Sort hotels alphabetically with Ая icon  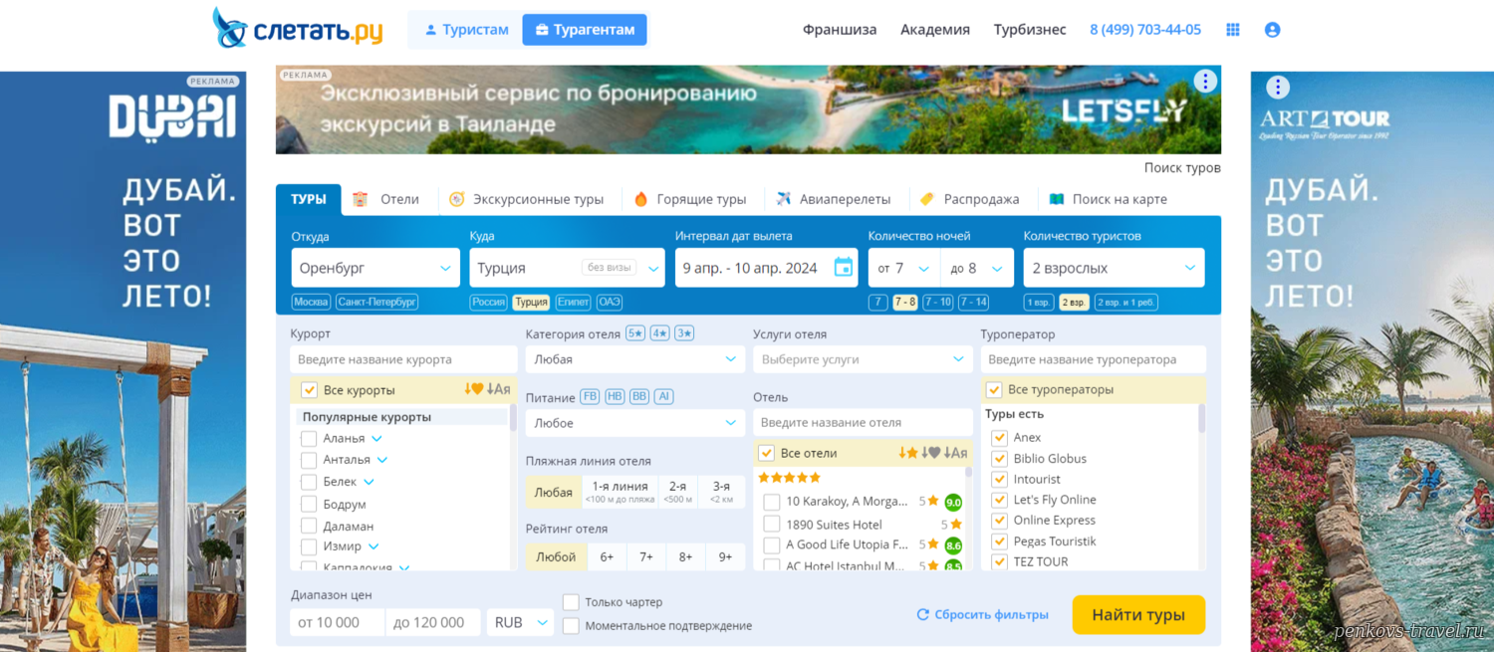click(955, 453)
